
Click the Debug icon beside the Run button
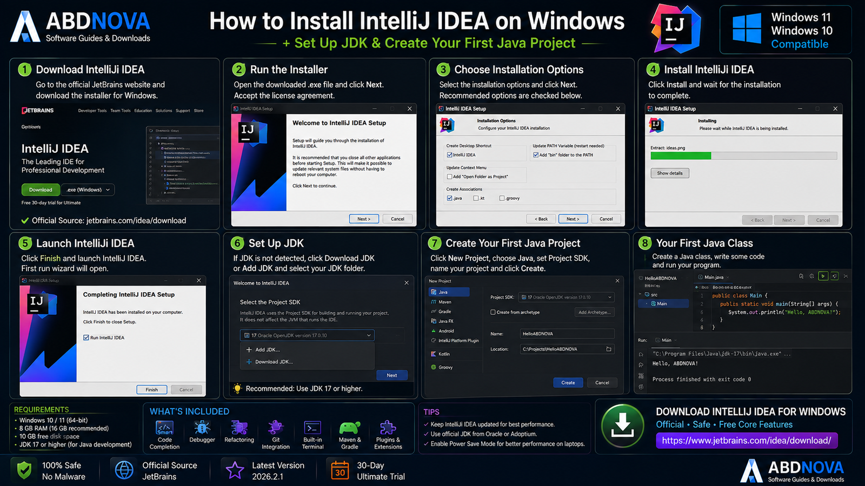tap(835, 276)
